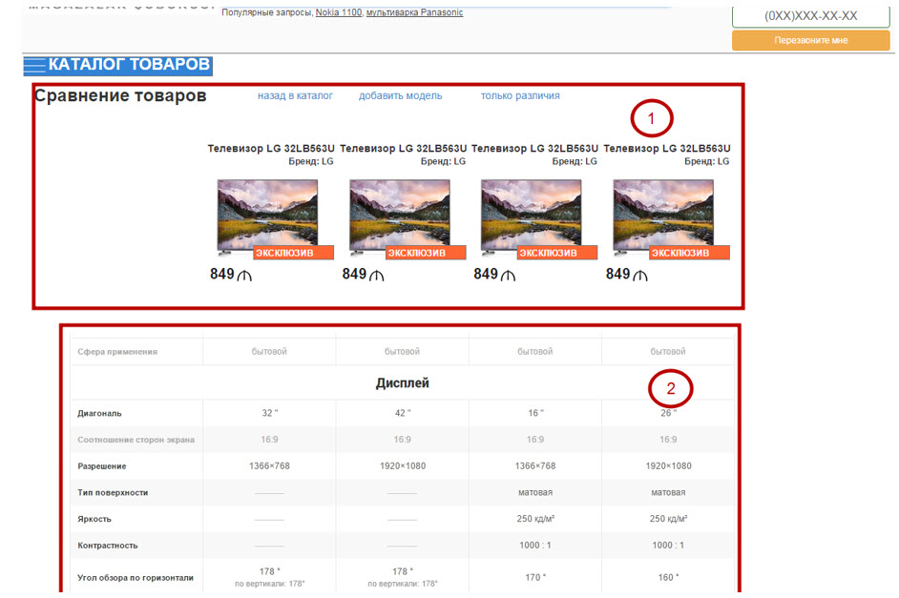
Task: Click the добавить модель link
Action: (x=400, y=95)
